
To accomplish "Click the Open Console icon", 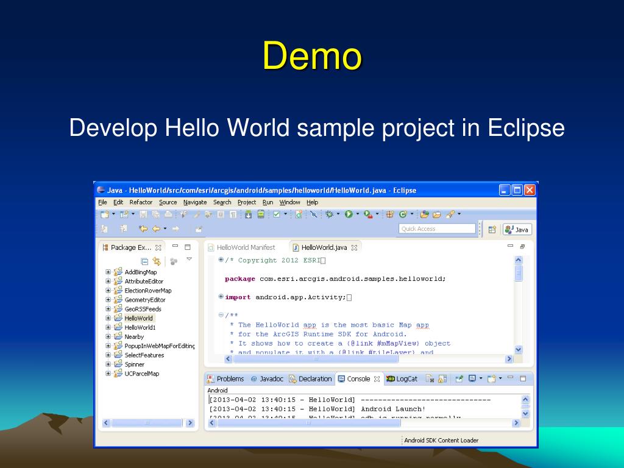I will 492,379.
